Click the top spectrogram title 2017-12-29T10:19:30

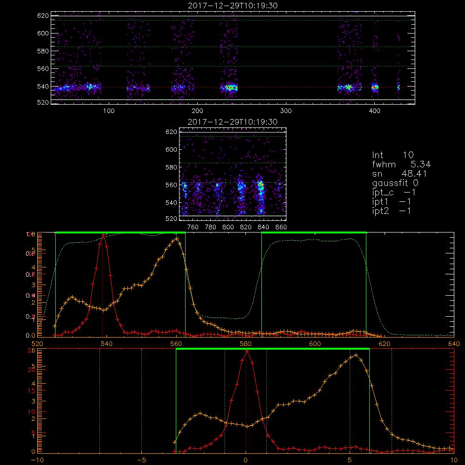point(232,6)
